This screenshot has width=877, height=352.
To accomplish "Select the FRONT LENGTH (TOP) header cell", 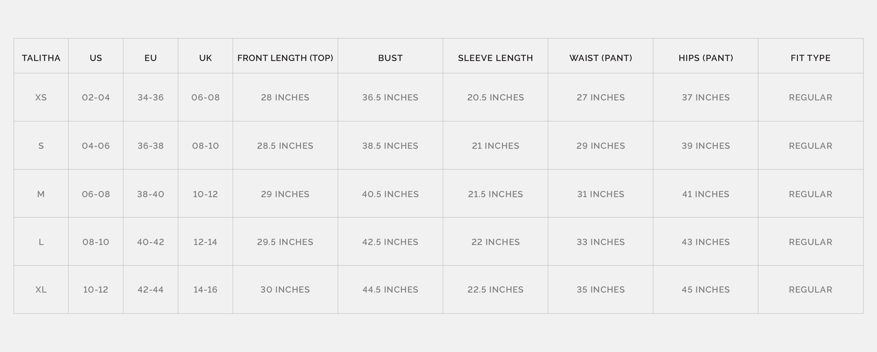I will (x=285, y=58).
